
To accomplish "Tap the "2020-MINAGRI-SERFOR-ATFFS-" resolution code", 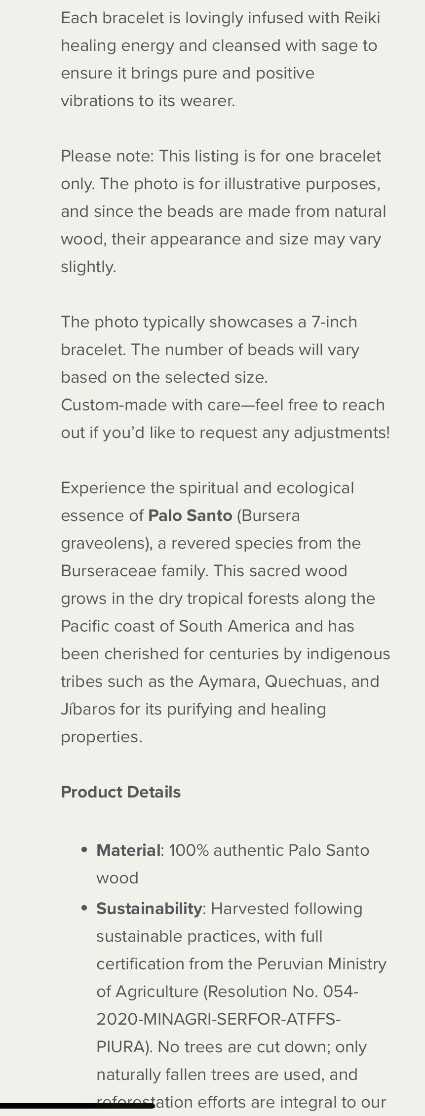I will (x=218, y=1019).
